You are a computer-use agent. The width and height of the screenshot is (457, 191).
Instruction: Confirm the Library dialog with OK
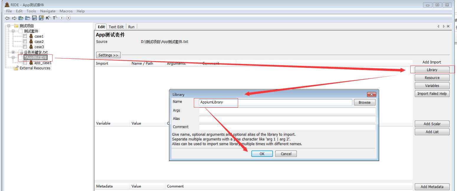coord(262,154)
